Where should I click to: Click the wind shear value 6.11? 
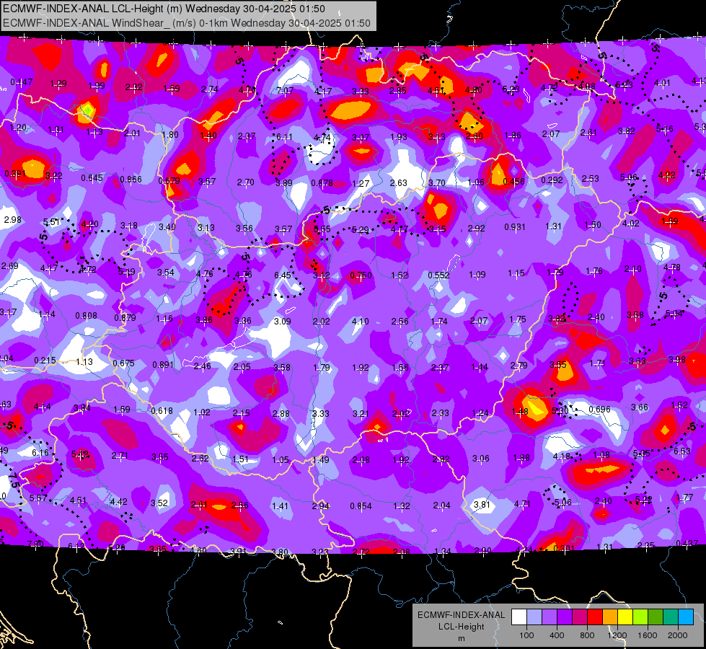coord(284,137)
